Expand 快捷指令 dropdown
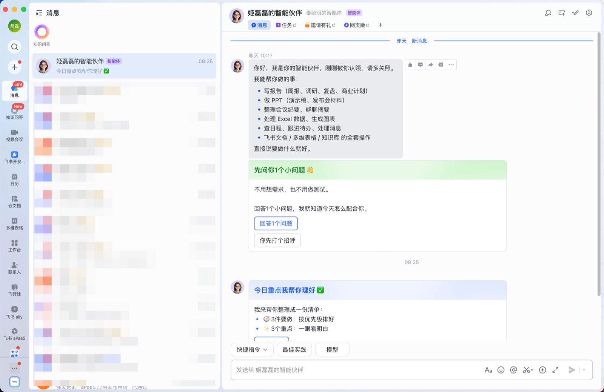The image size is (604, 392). pos(252,350)
